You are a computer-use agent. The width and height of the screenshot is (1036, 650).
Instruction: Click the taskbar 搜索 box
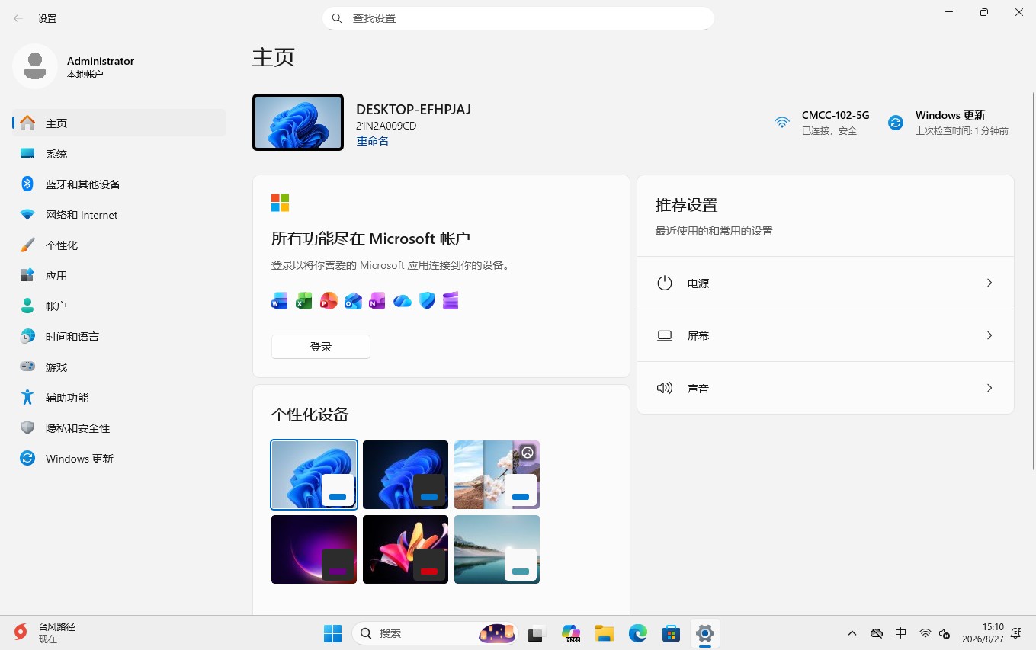click(435, 633)
